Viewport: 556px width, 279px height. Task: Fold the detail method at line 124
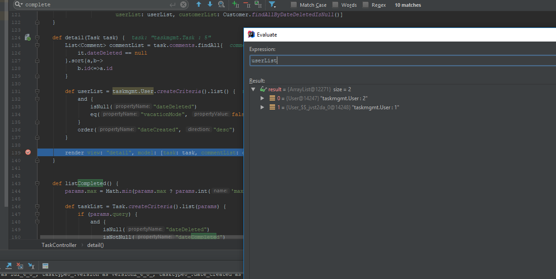(x=37, y=37)
